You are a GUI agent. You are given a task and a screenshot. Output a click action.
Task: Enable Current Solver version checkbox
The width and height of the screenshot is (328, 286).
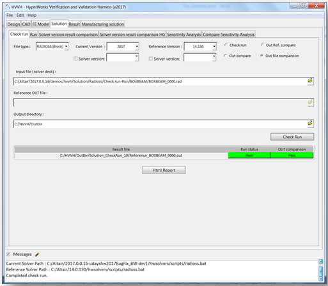click(x=75, y=59)
